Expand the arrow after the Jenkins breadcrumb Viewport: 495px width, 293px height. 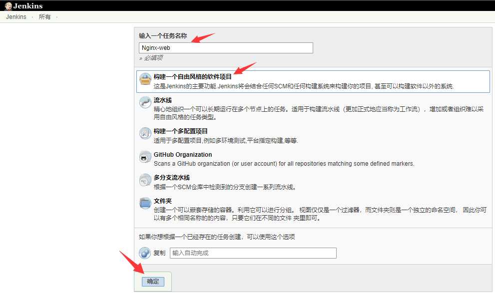[x=32, y=17]
